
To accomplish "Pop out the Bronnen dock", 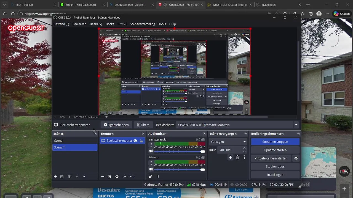I will [x=143, y=134].
